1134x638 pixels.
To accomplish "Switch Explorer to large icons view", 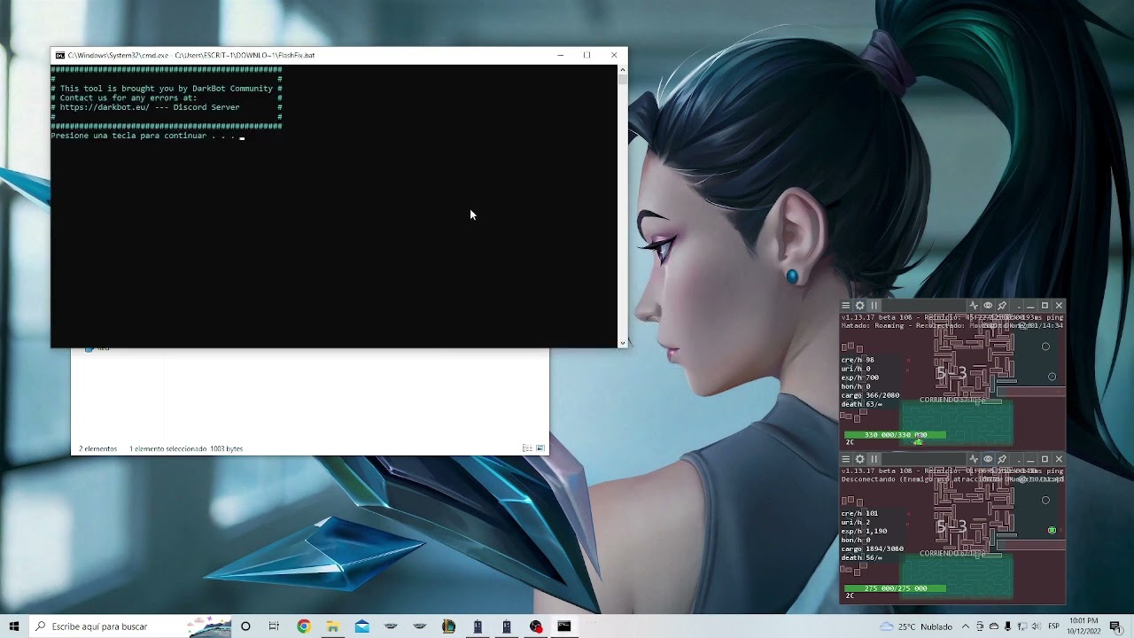I will pos(540,448).
